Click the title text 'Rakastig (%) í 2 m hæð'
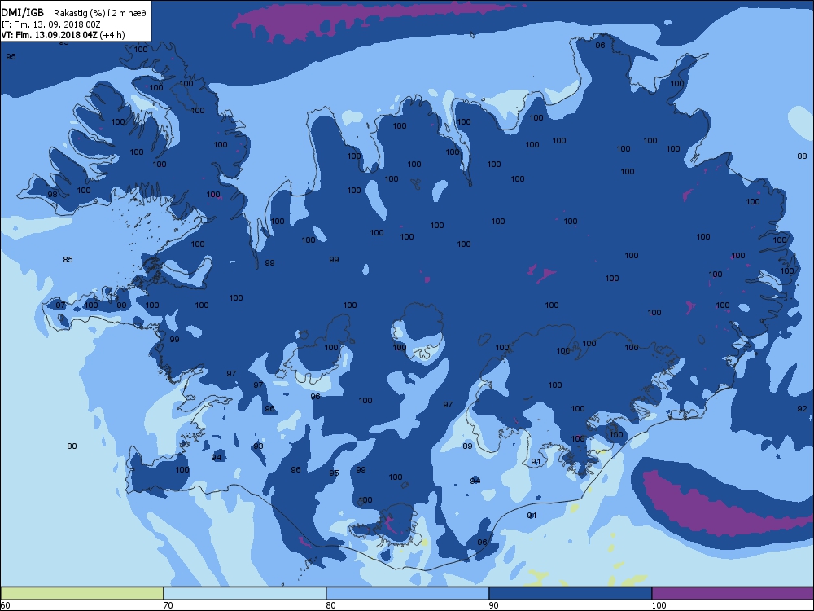 coord(100,14)
